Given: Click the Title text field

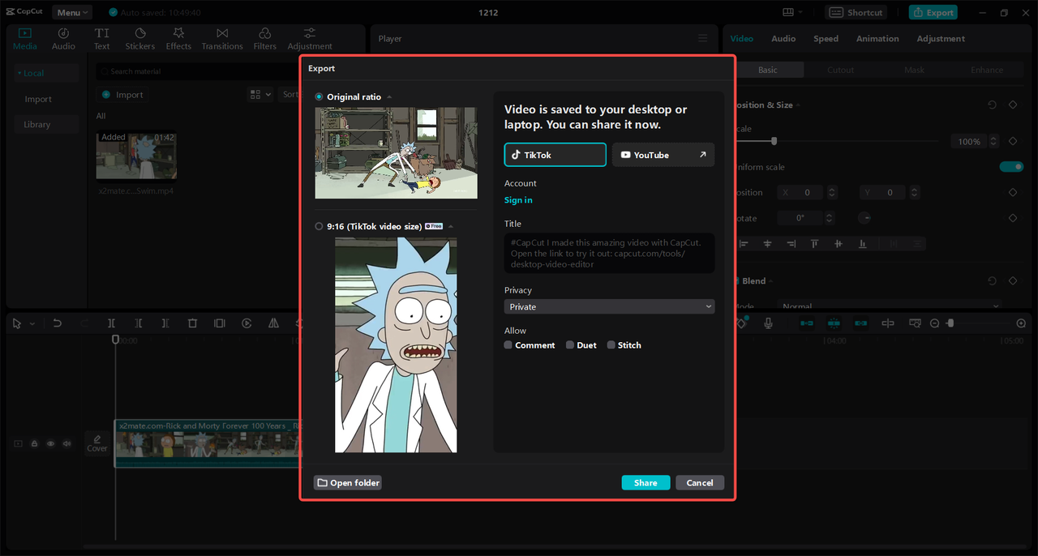Looking at the screenshot, I should [609, 254].
